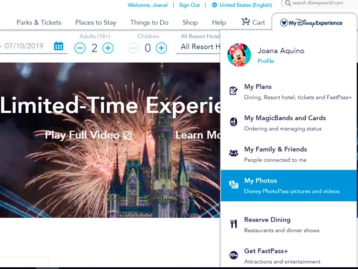The width and height of the screenshot is (358, 269).
Task: Click the My Plans clipboard icon
Action: click(233, 91)
